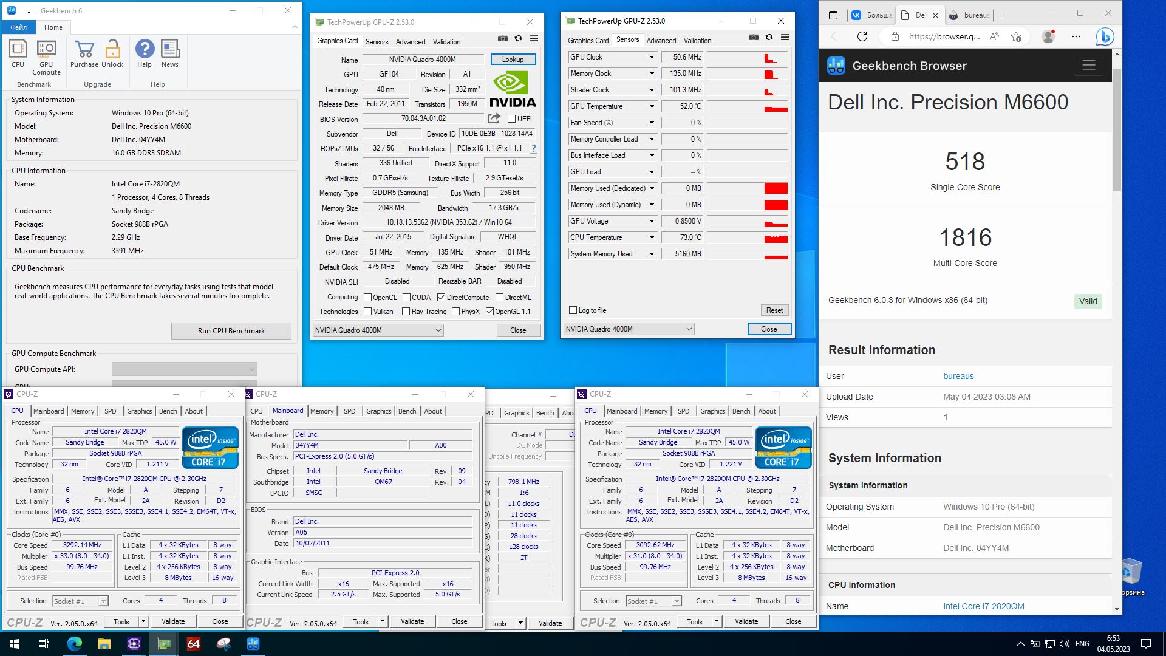This screenshot has width=1166, height=656.
Task: Open Socket #1 selection dropdown in left CPU-Z
Action: [80, 601]
